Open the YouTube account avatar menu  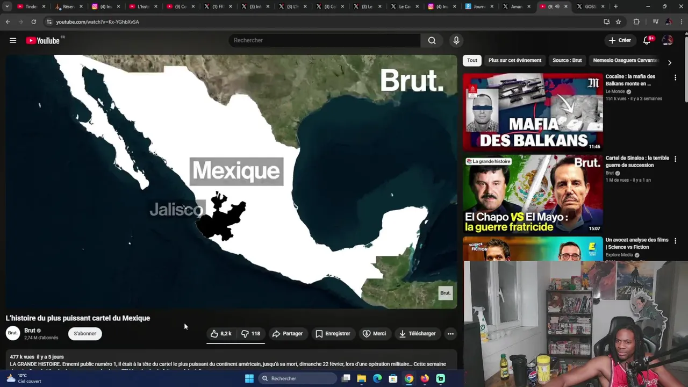[x=667, y=40]
